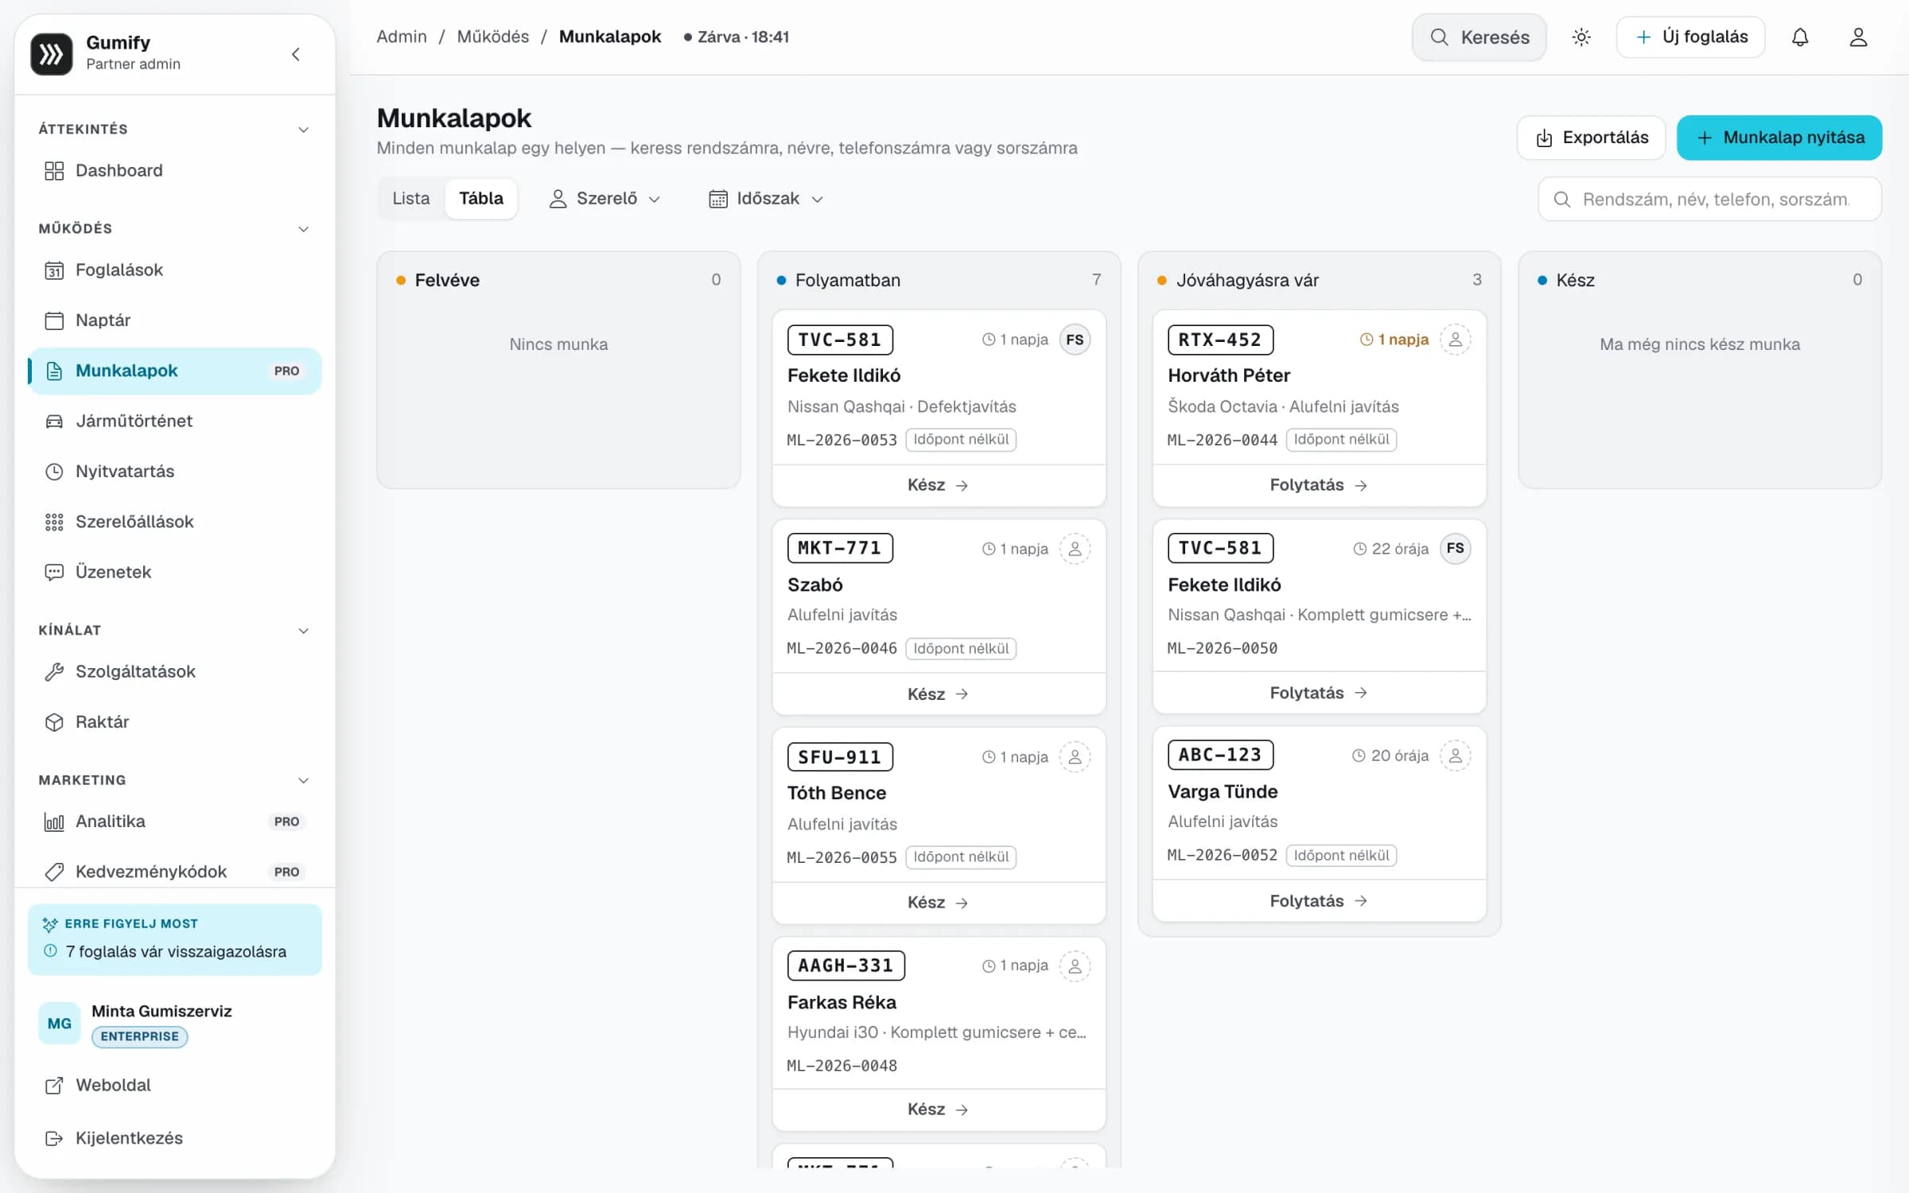Toggle the light/dark theme sun icon
Image resolution: width=1909 pixels, height=1193 pixels.
pyautogui.click(x=1581, y=37)
